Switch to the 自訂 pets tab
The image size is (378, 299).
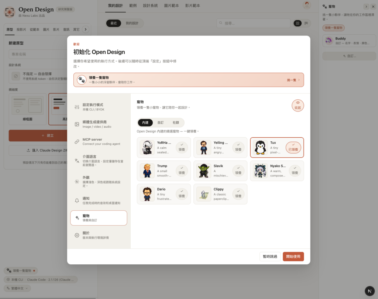161,123
